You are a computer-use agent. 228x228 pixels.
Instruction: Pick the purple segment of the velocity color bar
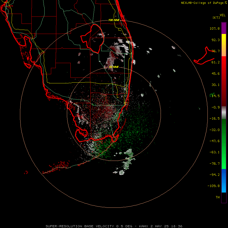(x=224, y=28)
